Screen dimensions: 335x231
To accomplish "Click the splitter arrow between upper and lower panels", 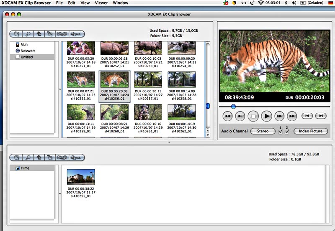I will [169, 142].
